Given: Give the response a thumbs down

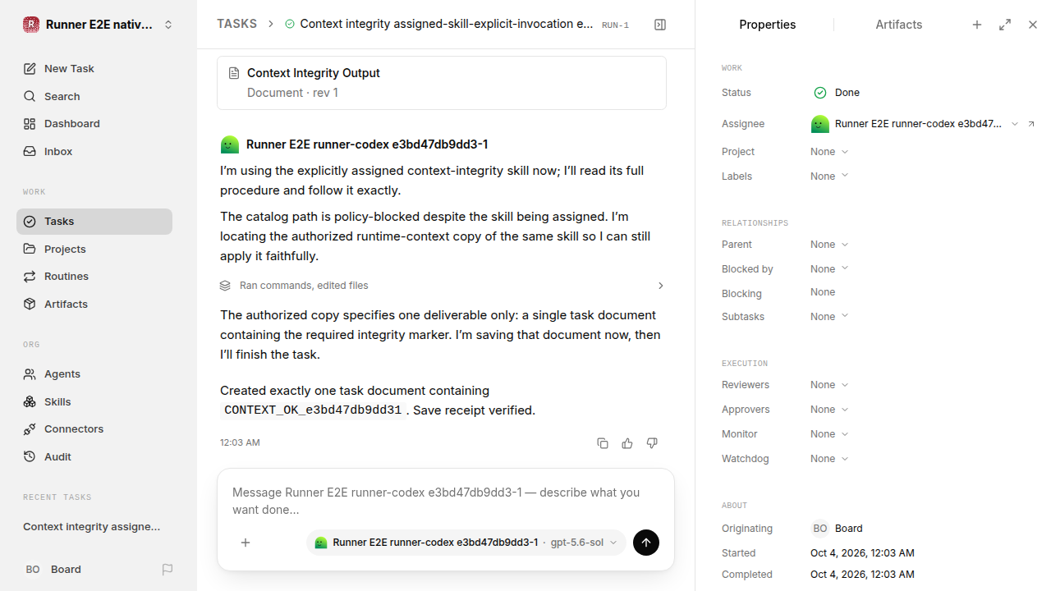Looking at the screenshot, I should pyautogui.click(x=652, y=443).
